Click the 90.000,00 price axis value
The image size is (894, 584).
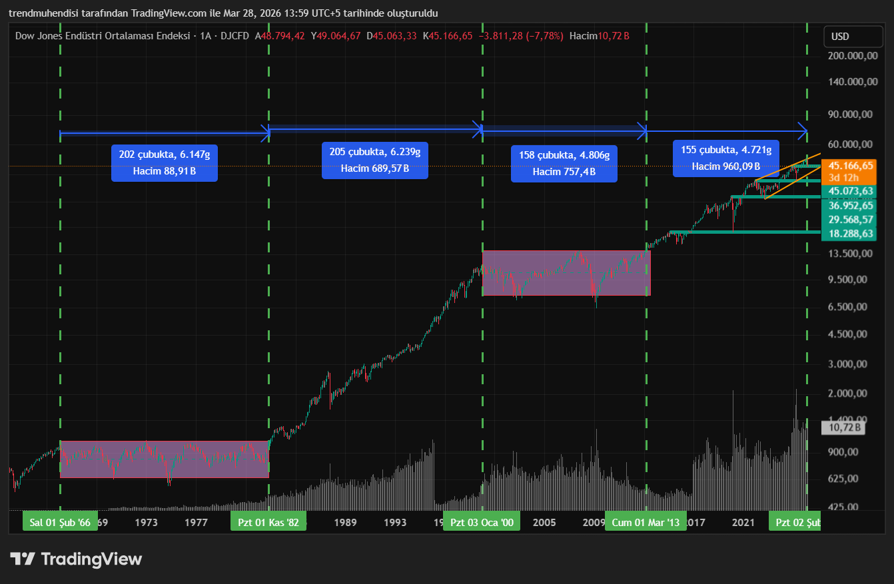[850, 114]
